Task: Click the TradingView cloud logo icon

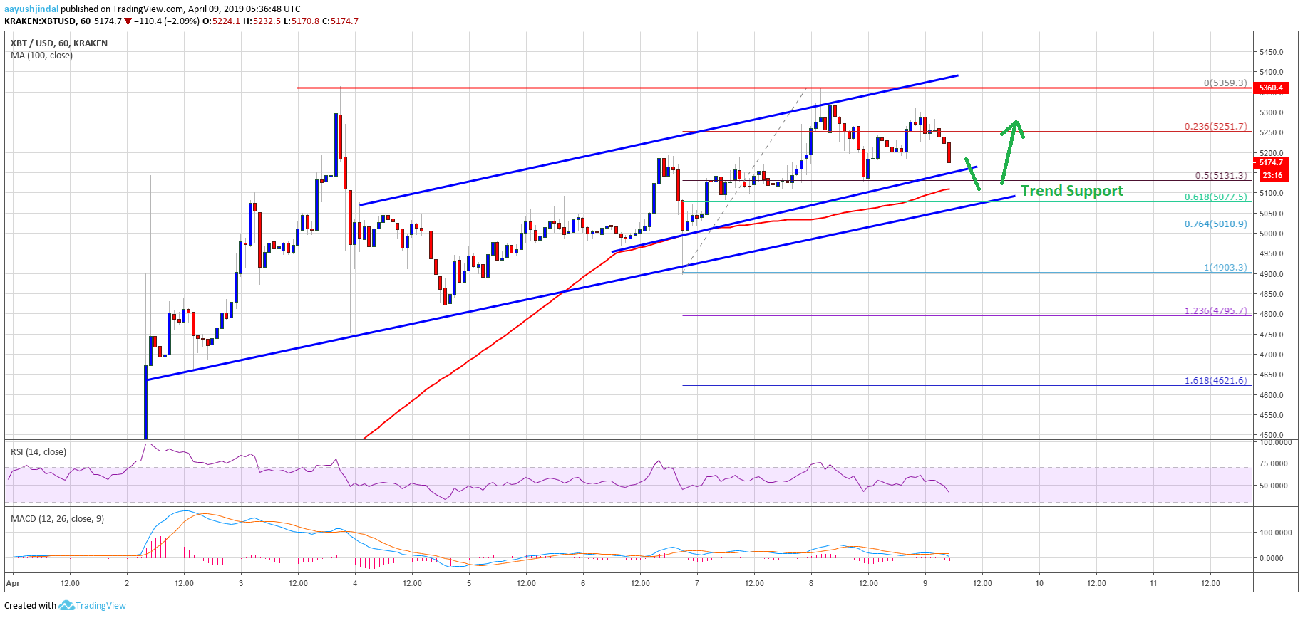Action: click(x=66, y=606)
